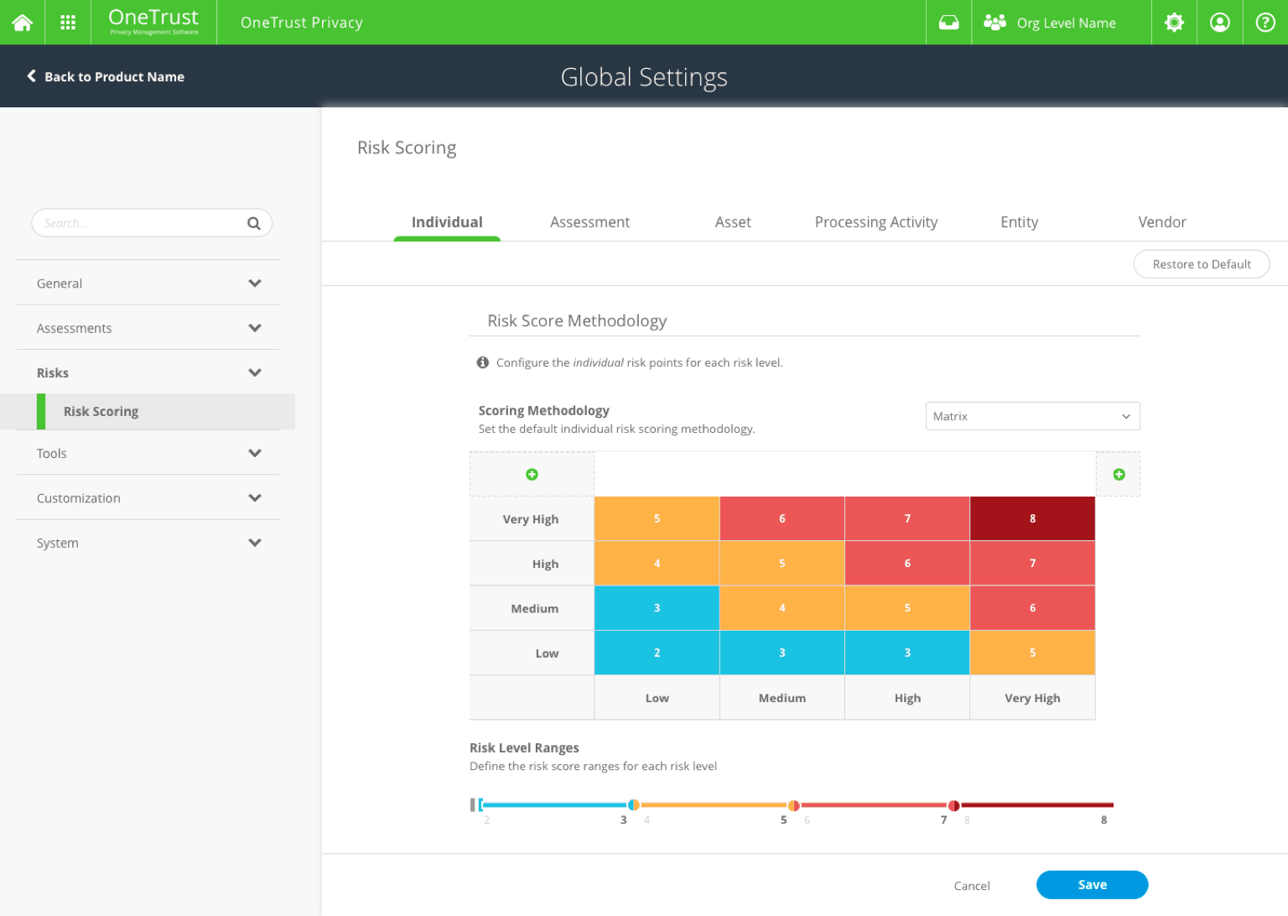Switch to the Assessment tab
Screen dimensions: 1288x916
click(x=589, y=222)
